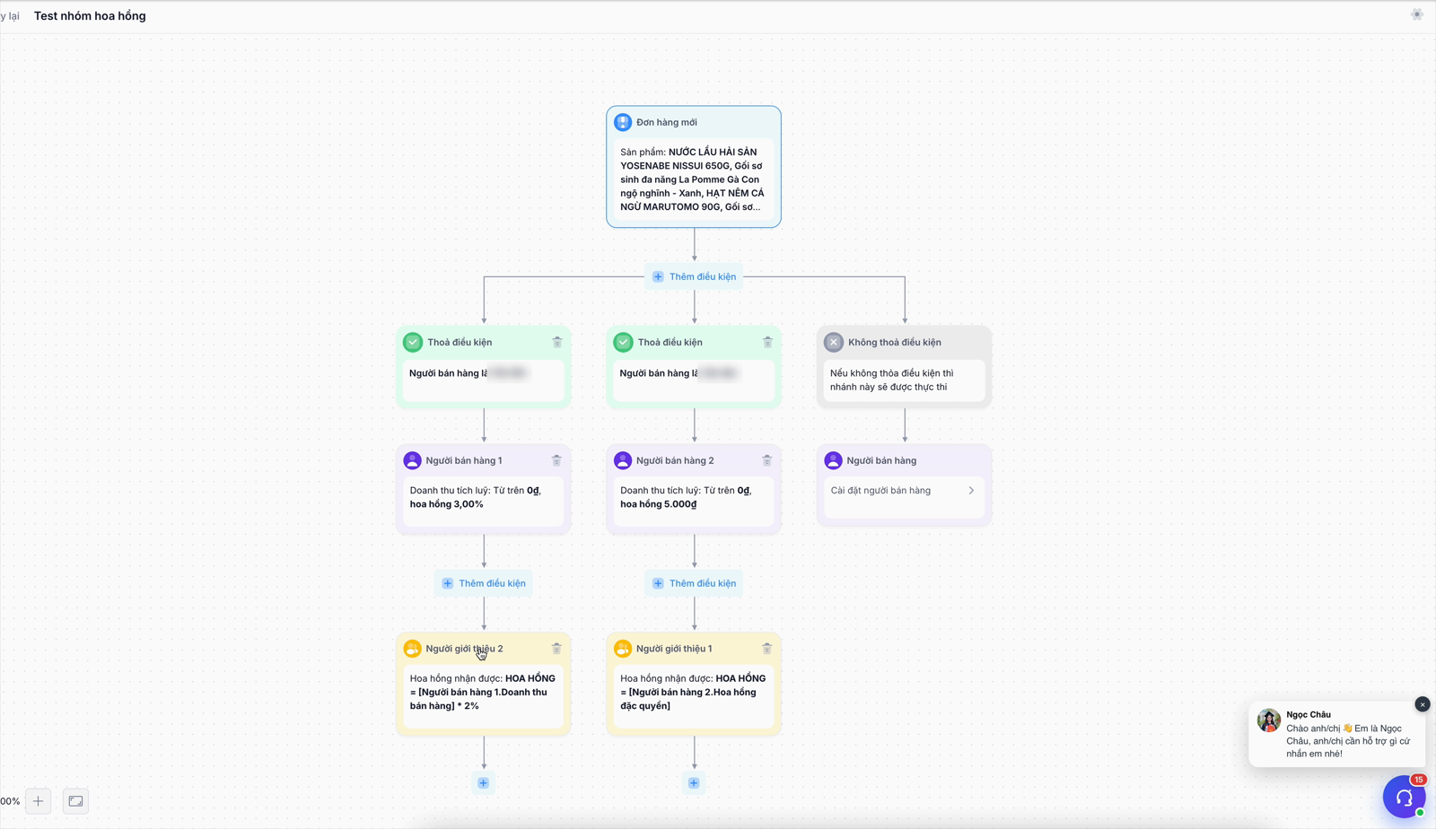The image size is (1436, 829).
Task: Add a step below Người giới thiệu 2
Action: pyautogui.click(x=484, y=783)
